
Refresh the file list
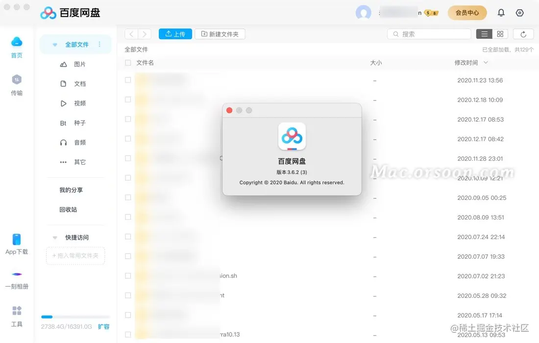pyautogui.click(x=523, y=34)
